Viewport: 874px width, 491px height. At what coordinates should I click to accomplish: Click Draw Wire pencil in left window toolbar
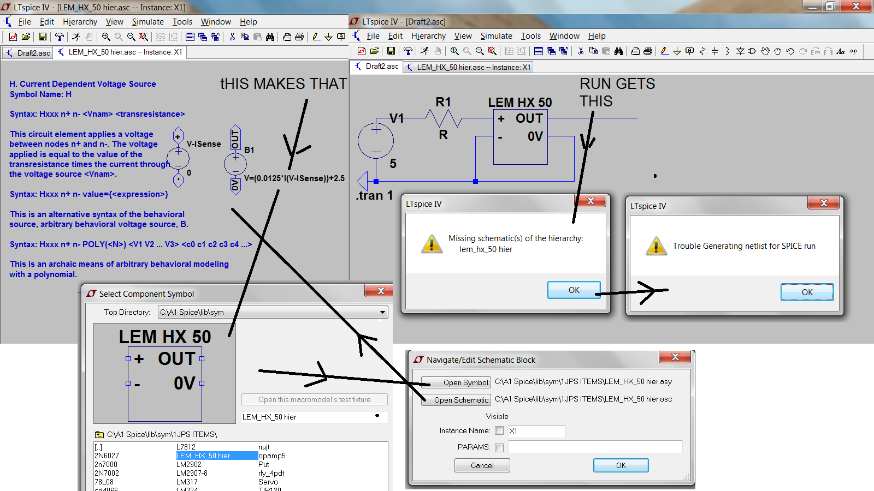pyautogui.click(x=316, y=37)
